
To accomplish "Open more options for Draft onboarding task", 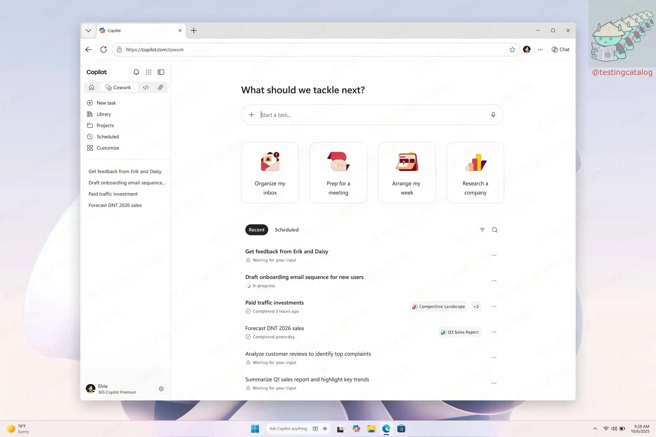I will [494, 281].
